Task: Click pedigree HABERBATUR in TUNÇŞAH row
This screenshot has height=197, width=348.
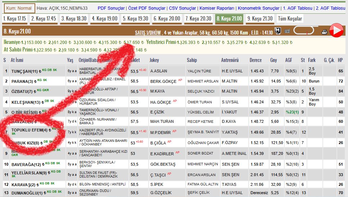Action: (90, 69)
